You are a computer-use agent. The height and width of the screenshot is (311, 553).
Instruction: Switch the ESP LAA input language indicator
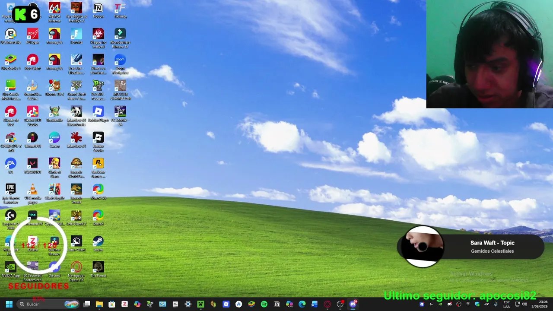(x=506, y=304)
